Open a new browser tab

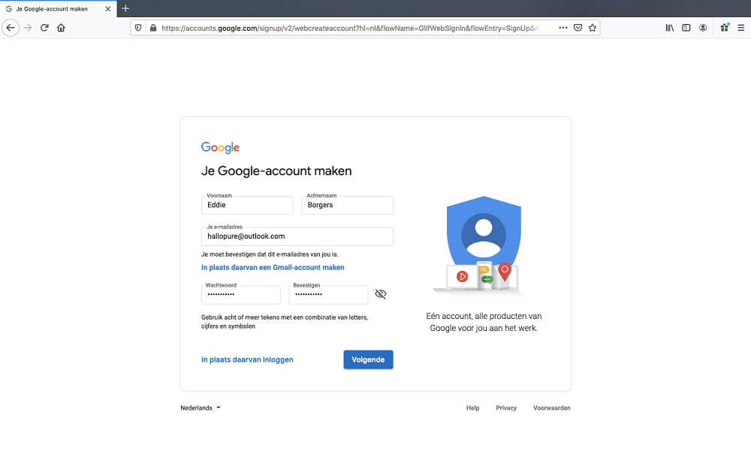coord(125,8)
